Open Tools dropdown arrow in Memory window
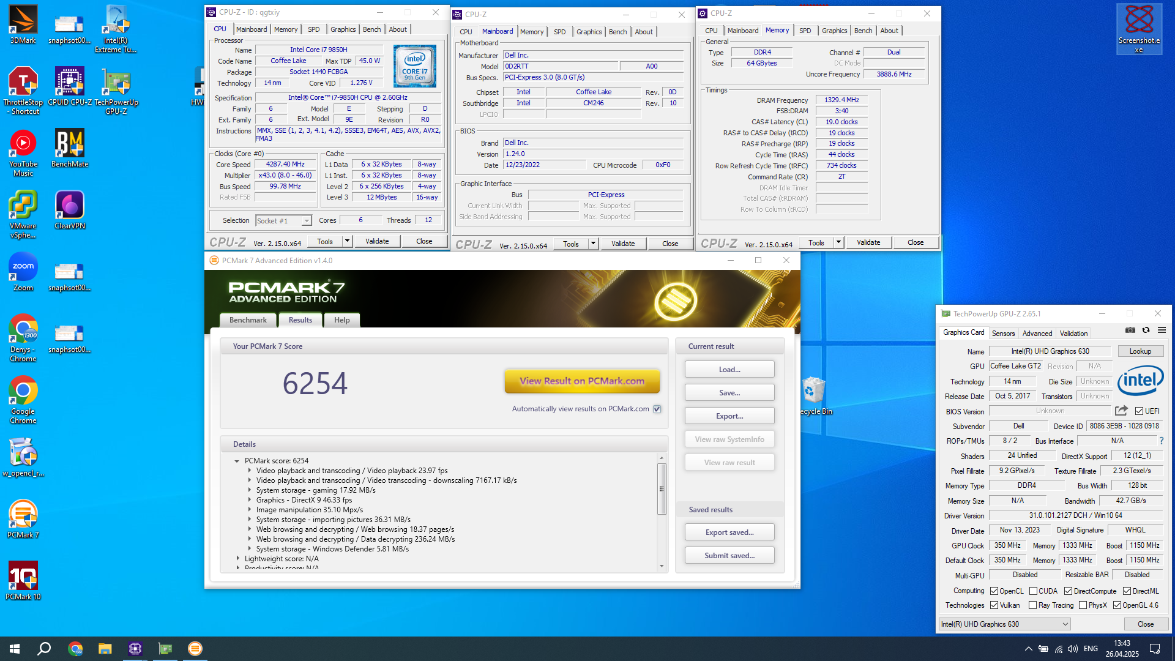Image resolution: width=1175 pixels, height=661 pixels. point(838,242)
